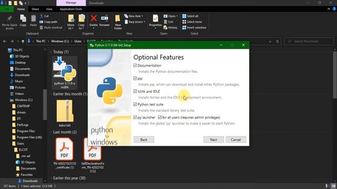Uncheck tcl/tk and IDLE checkbox
This screenshot has width=337, height=189.
pyautogui.click(x=135, y=91)
